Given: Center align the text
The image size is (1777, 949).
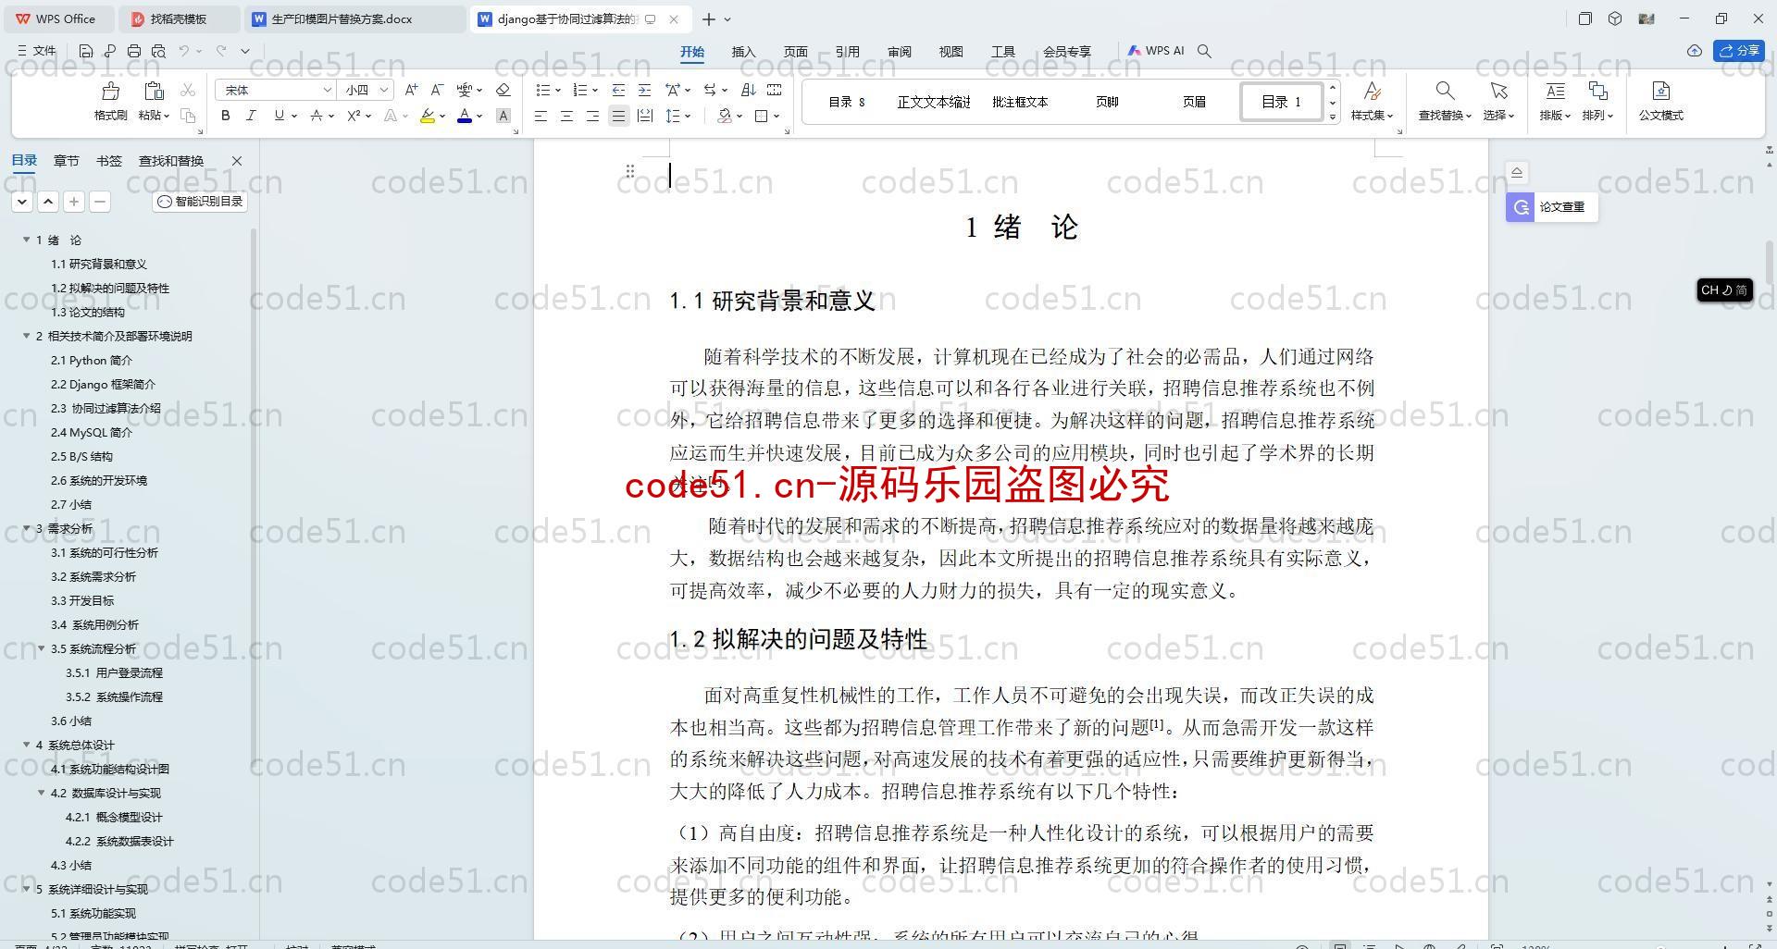Looking at the screenshot, I should tap(566, 116).
